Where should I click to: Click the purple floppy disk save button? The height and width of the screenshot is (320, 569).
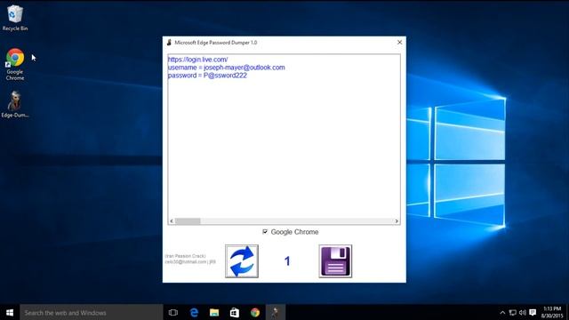click(x=335, y=261)
